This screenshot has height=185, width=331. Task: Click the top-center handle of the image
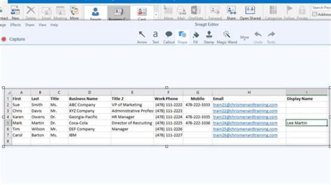(x=167, y=87)
